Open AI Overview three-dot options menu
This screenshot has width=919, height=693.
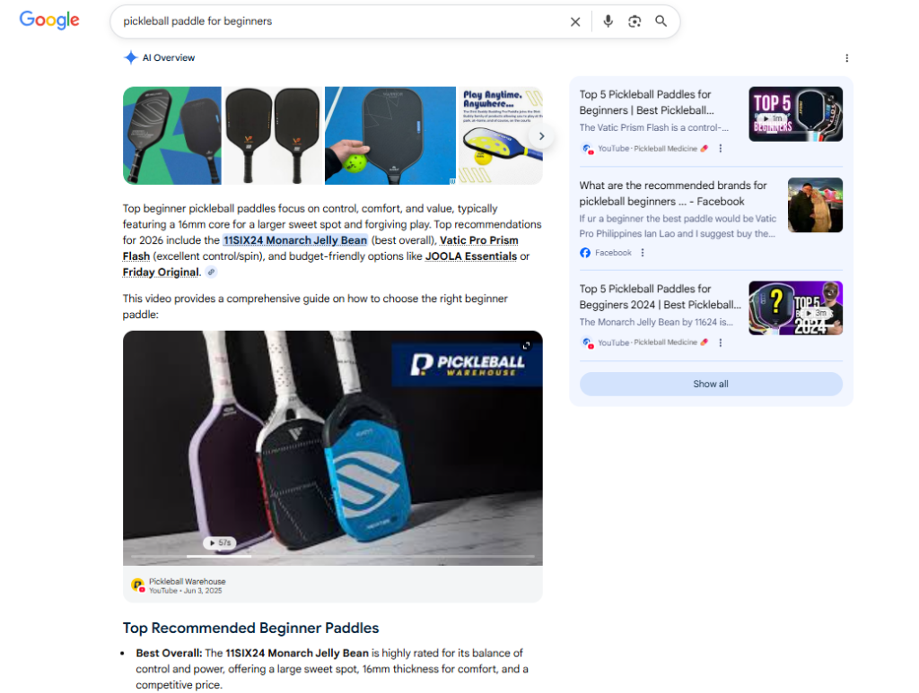tap(846, 58)
